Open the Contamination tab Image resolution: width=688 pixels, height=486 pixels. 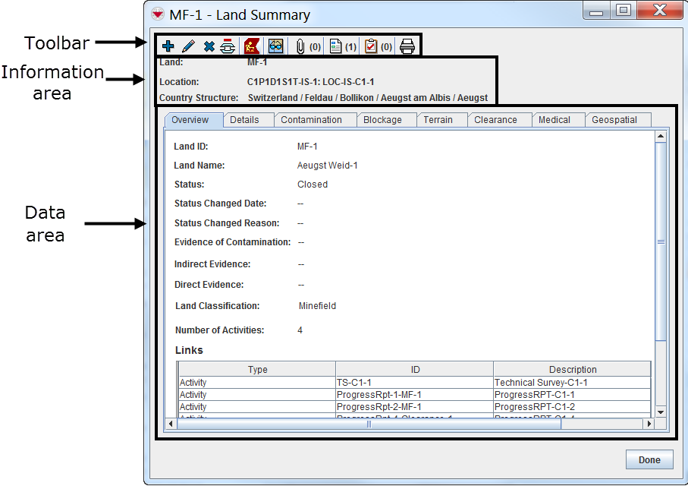(x=316, y=119)
